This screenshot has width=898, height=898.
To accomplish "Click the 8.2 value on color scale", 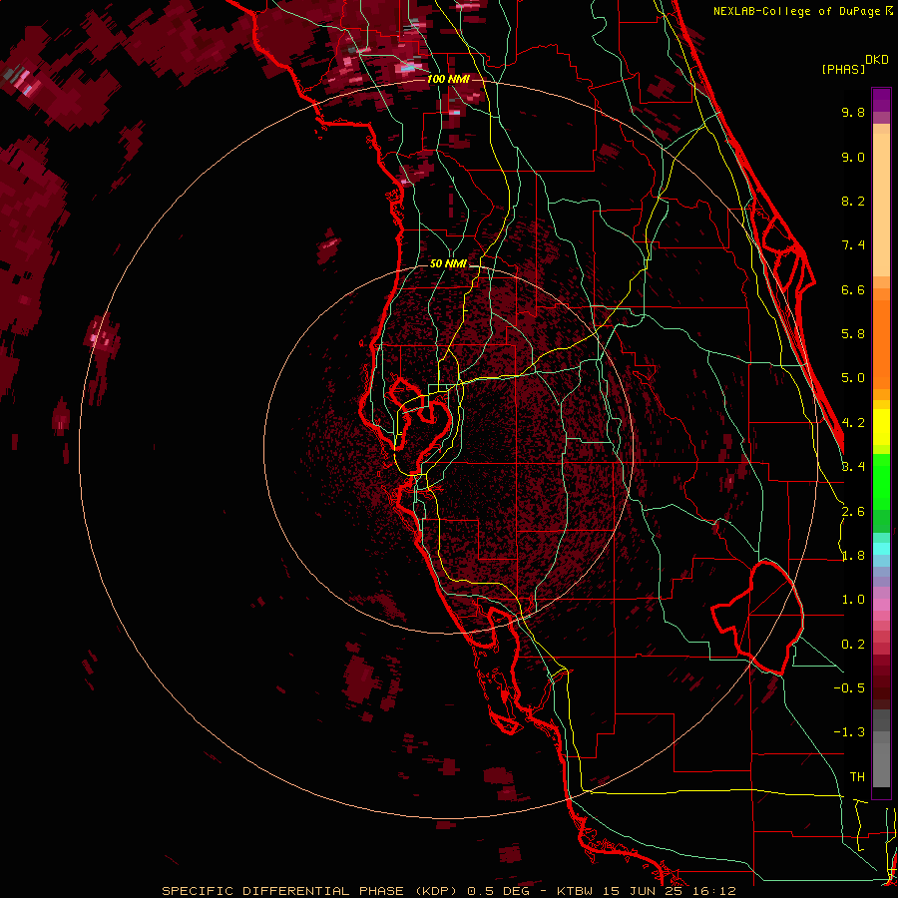I will click(x=853, y=201).
